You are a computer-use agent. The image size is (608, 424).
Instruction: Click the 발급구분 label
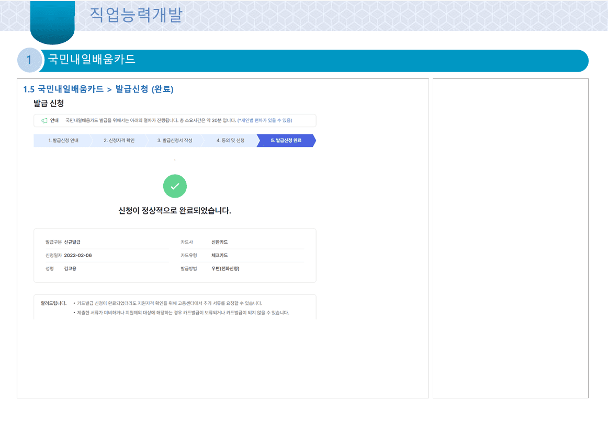coord(53,242)
